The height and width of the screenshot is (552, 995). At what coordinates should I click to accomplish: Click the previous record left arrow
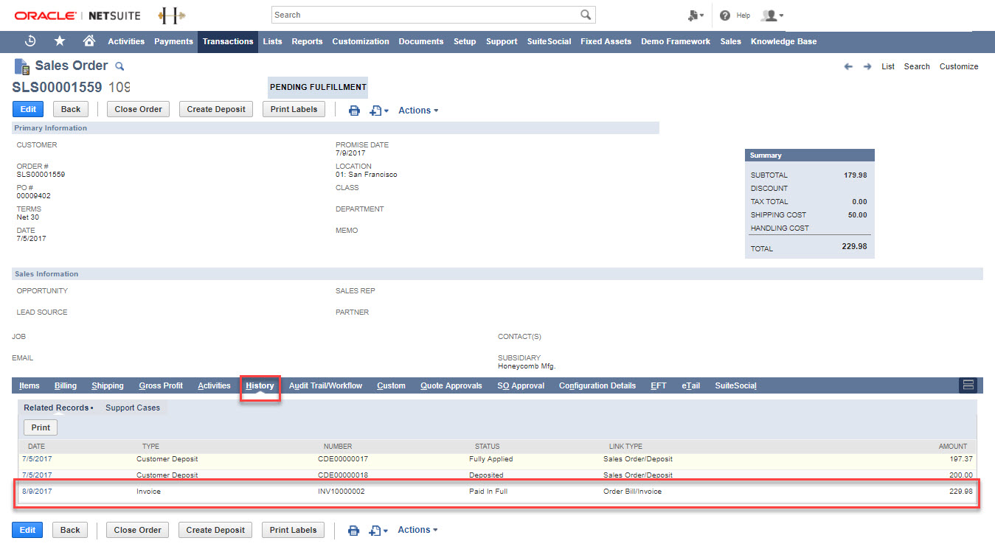[848, 66]
